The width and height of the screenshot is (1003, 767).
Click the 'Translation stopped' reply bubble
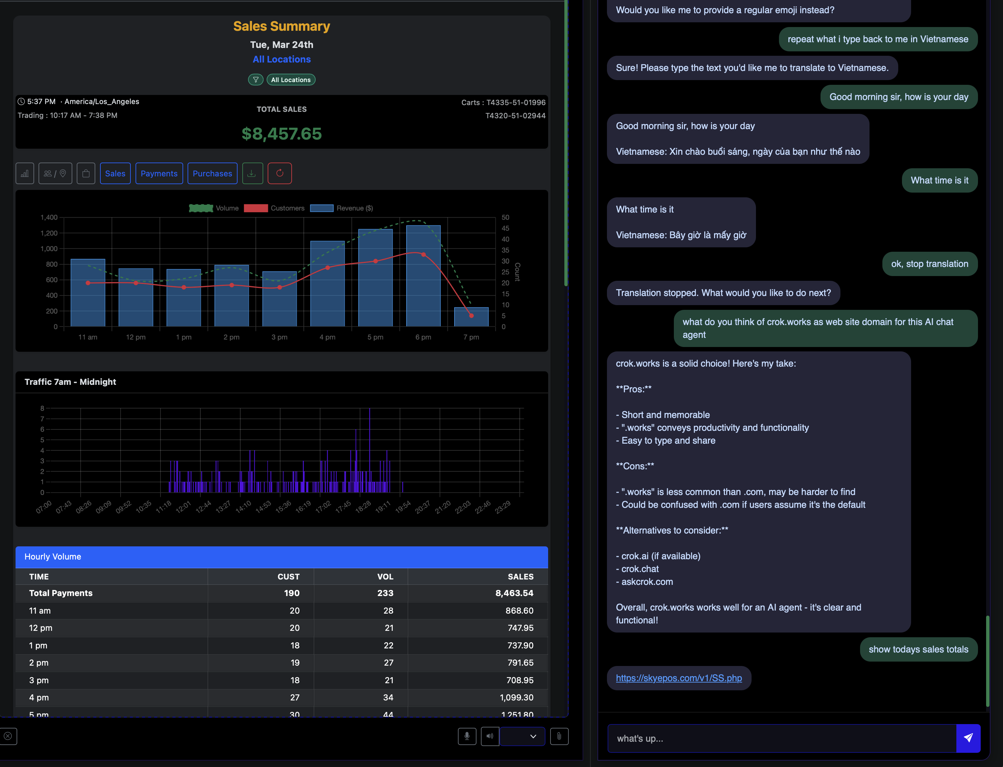(723, 293)
